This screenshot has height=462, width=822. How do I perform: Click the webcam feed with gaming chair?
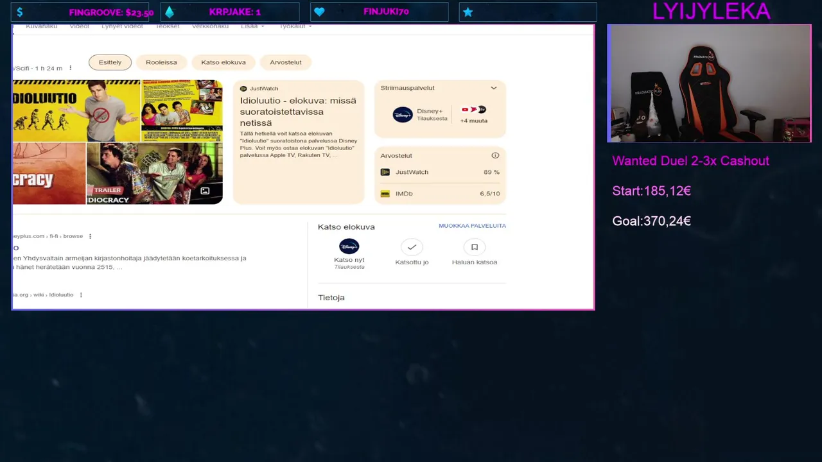pos(709,83)
